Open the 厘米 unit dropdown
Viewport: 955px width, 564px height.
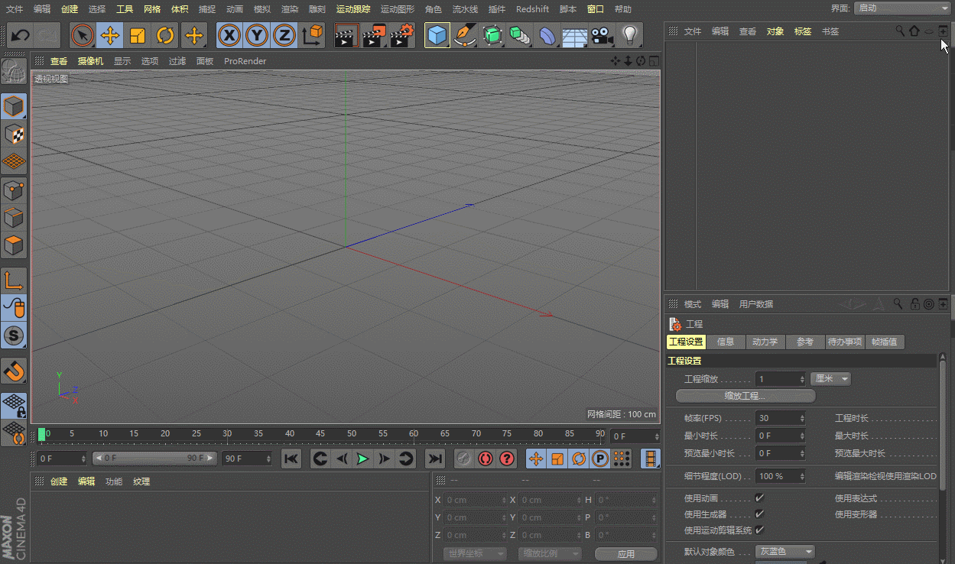[x=830, y=379]
